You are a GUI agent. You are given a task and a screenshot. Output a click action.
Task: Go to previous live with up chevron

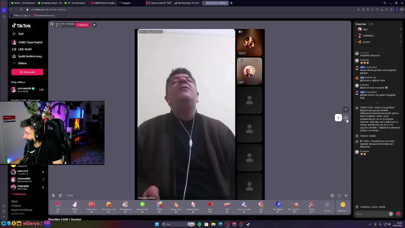[x=346, y=109]
